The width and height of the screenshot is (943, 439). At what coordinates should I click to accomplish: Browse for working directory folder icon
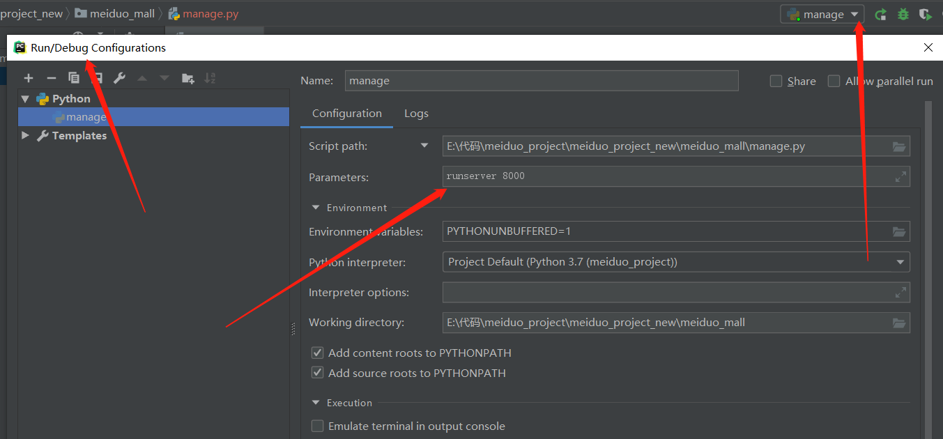click(899, 323)
